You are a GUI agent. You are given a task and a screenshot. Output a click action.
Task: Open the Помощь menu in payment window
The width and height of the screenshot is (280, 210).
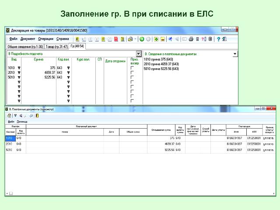pyautogui.click(x=22, y=121)
